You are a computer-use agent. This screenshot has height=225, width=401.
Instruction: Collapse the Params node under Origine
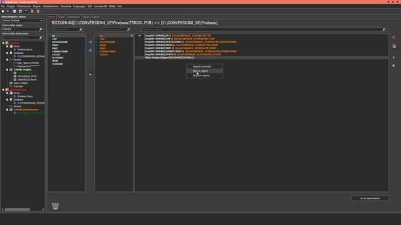pyautogui.click(x=8, y=60)
